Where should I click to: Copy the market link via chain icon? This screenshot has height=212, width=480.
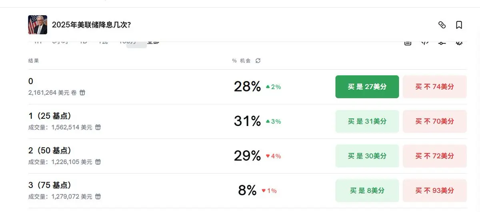tap(442, 25)
